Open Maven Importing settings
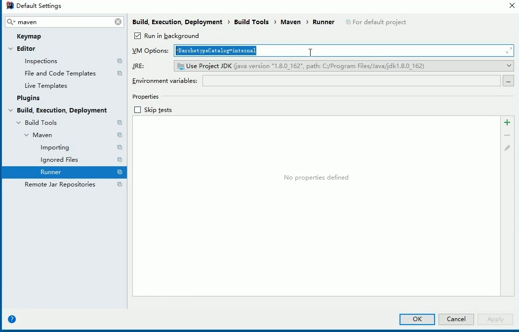Viewport: 519px width, 332px height. point(55,148)
